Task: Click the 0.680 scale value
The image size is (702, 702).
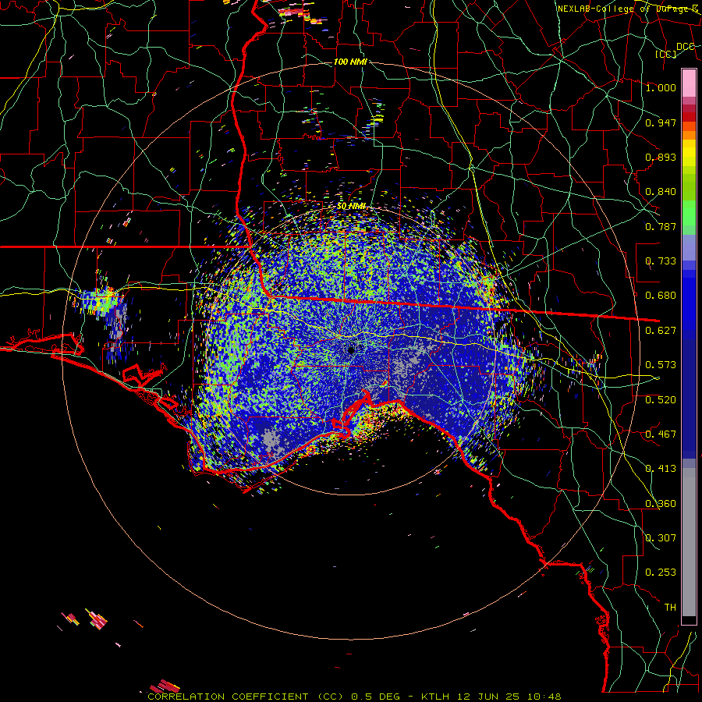Action: pos(661,296)
